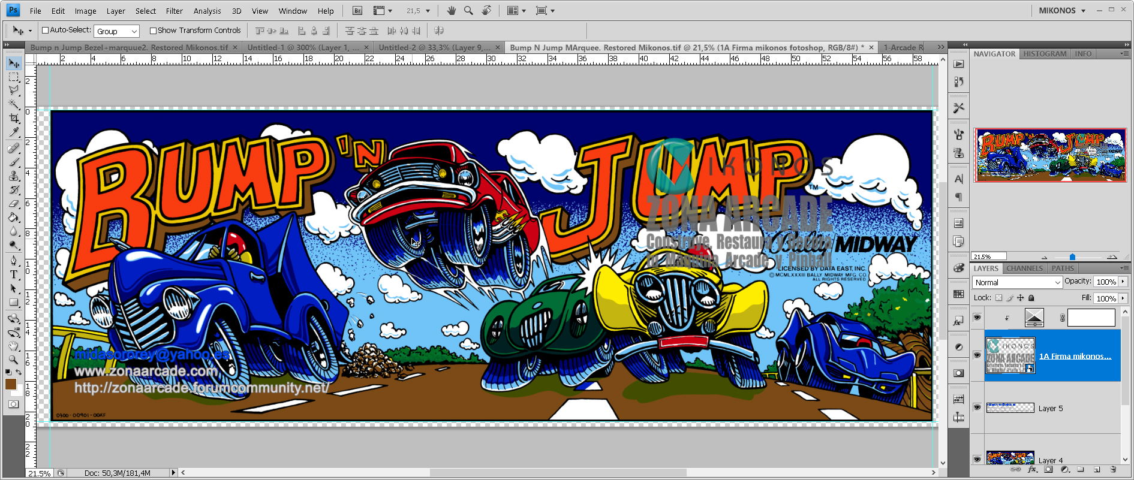
Task: Click the Navigator zoom slider handle
Action: [1072, 257]
